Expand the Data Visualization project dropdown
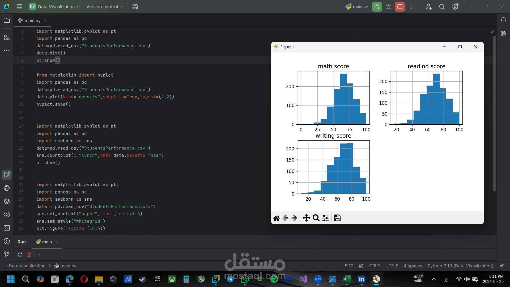The image size is (510, 287). click(56, 7)
